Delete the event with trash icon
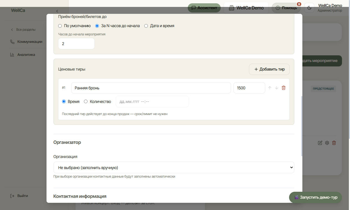This screenshot has width=350, height=210. click(334, 143)
